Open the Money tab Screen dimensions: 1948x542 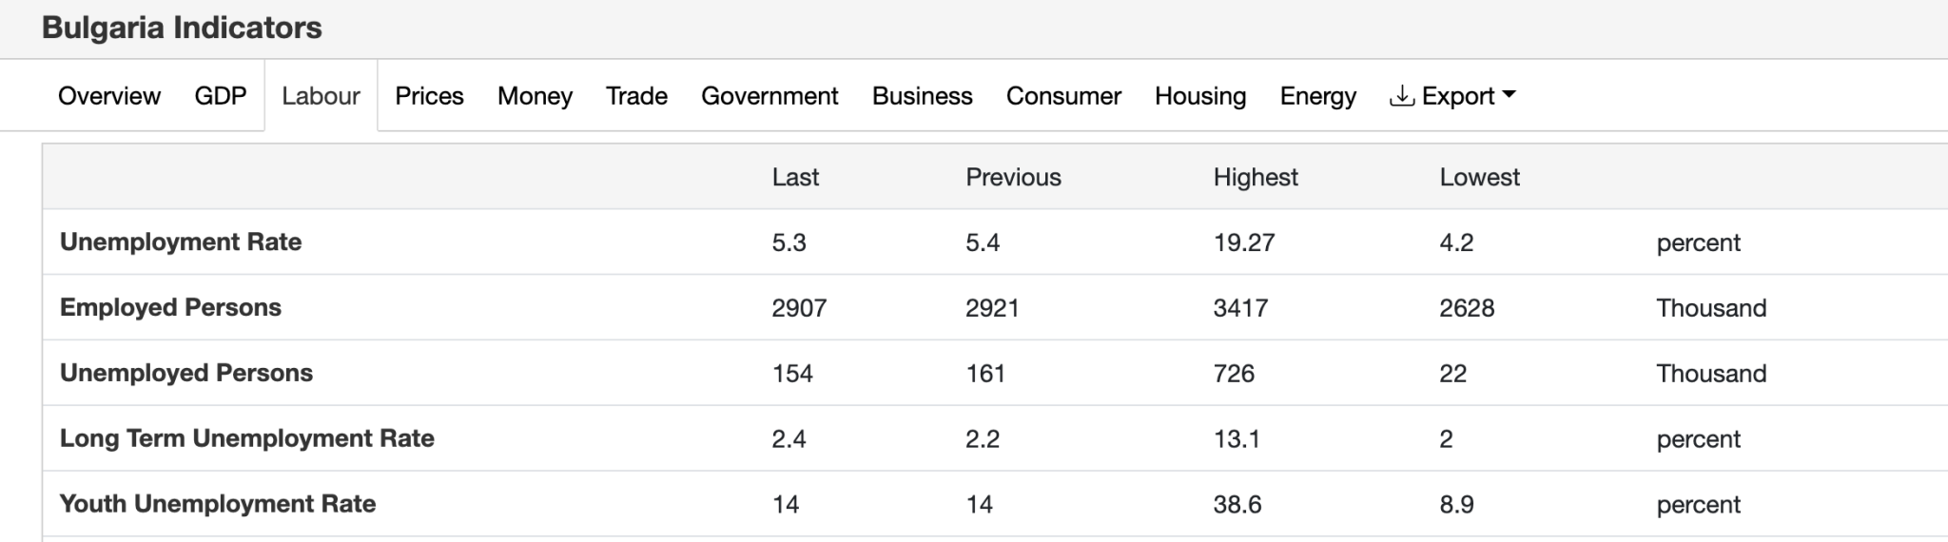click(535, 96)
